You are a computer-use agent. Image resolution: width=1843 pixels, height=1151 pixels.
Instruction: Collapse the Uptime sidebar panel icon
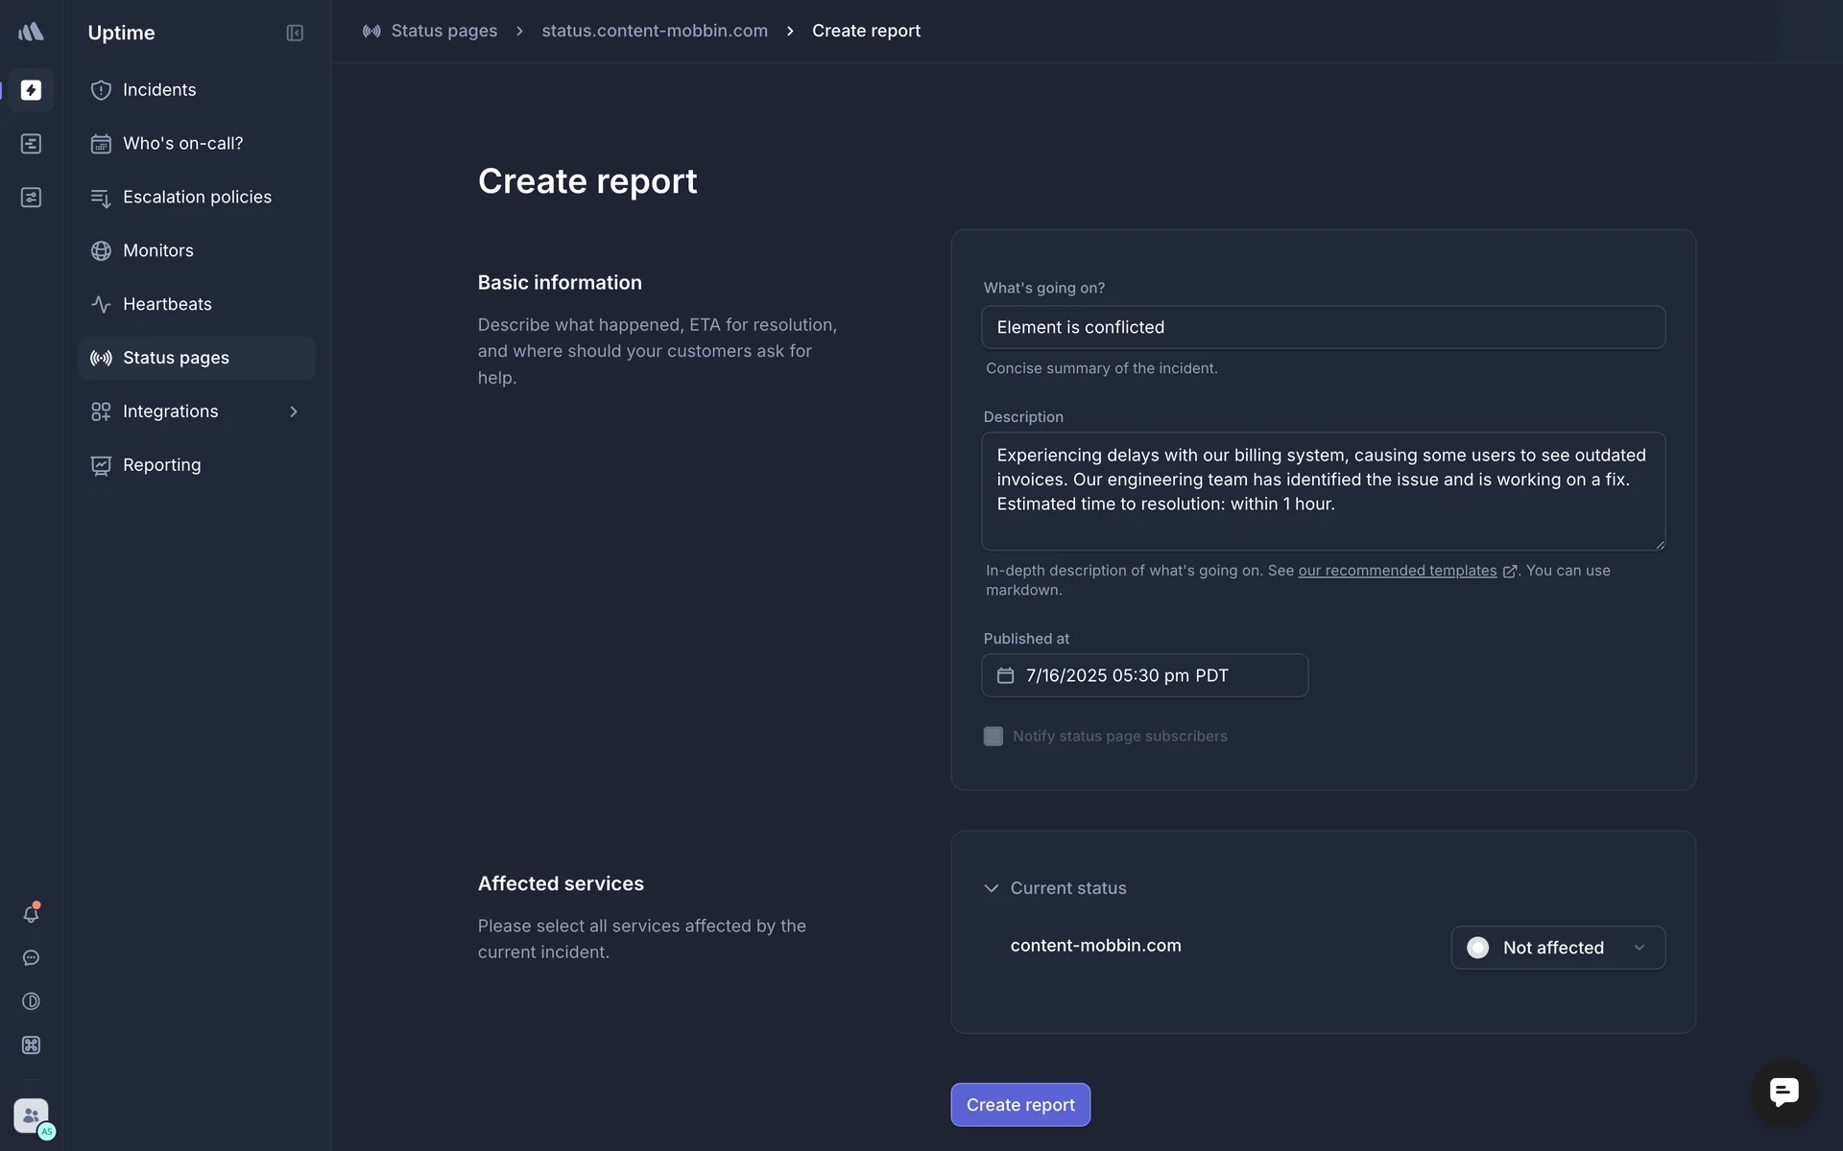point(295,33)
